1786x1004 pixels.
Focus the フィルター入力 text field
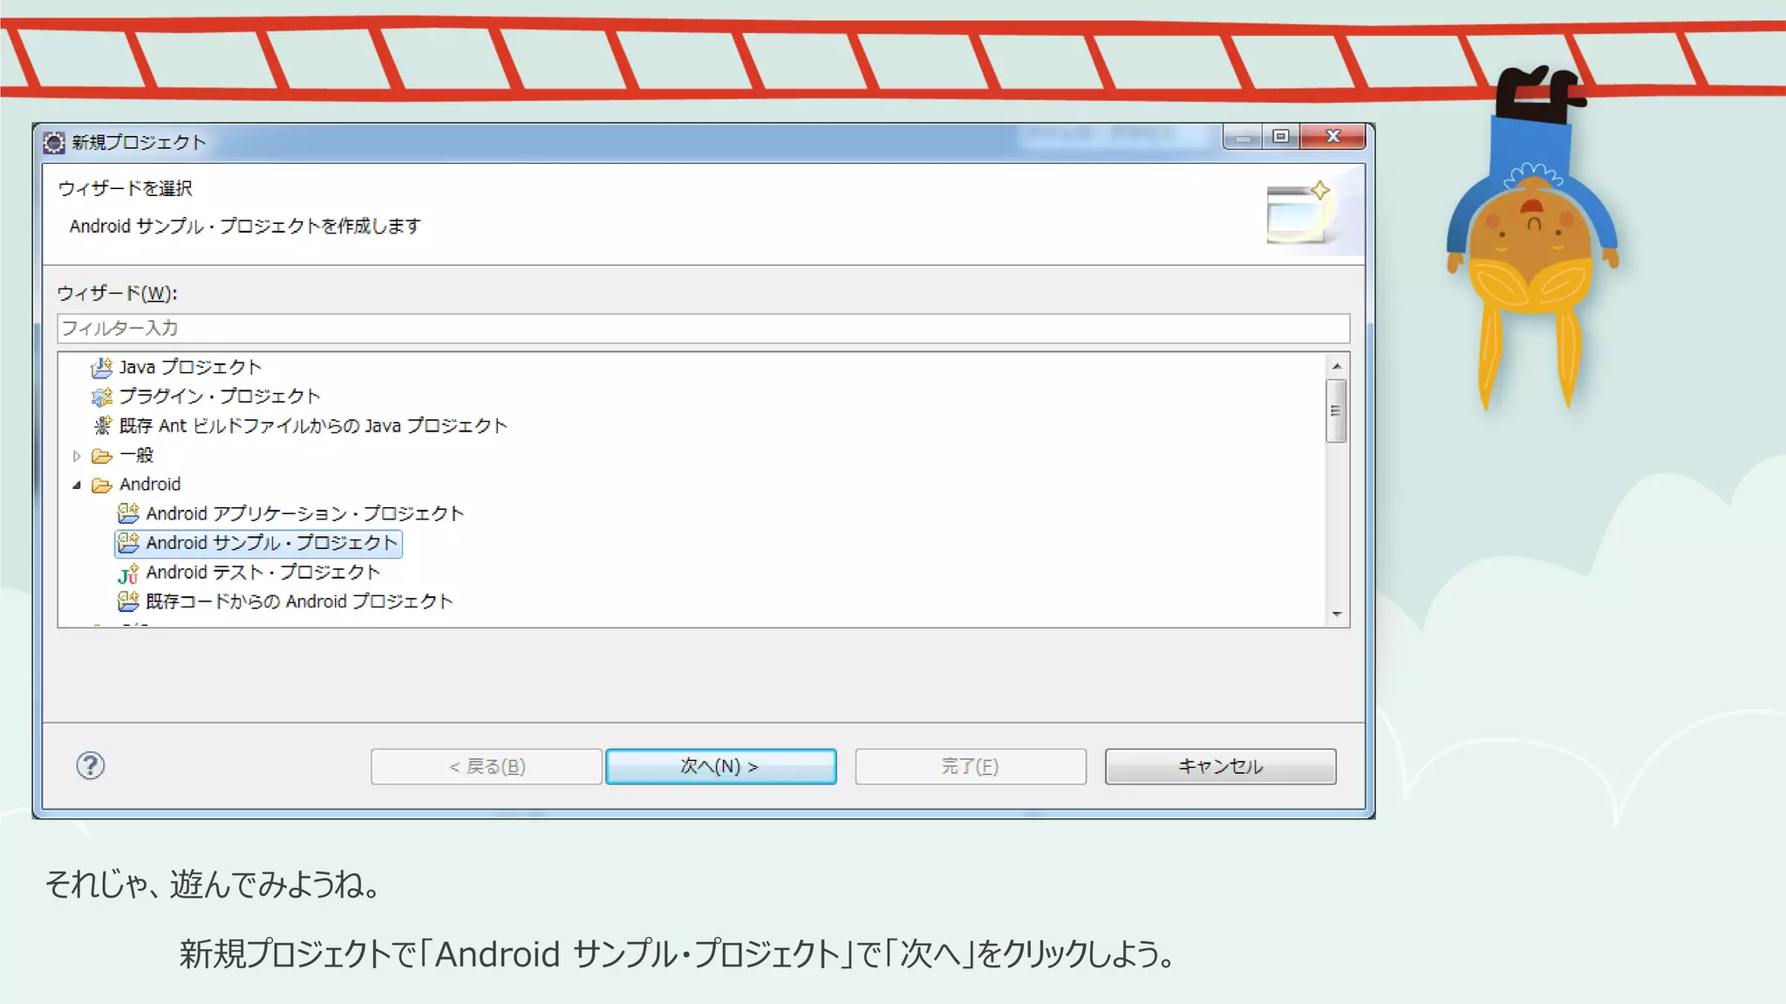click(703, 329)
